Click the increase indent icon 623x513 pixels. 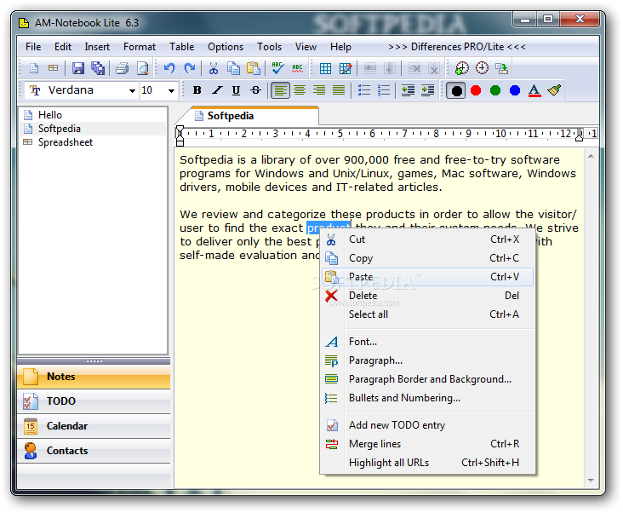[427, 90]
